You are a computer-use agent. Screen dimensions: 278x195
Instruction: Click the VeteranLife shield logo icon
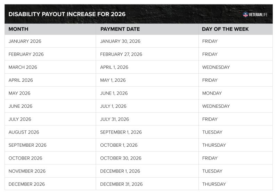pos(245,14)
